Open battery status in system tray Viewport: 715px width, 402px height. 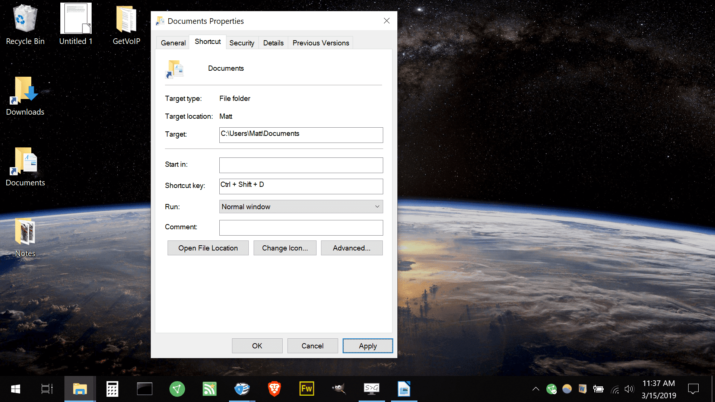point(598,389)
